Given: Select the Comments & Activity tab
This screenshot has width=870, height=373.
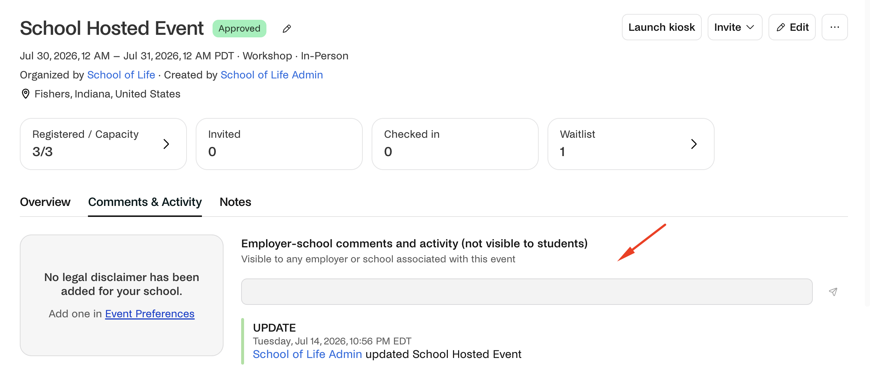Looking at the screenshot, I should pos(145,202).
